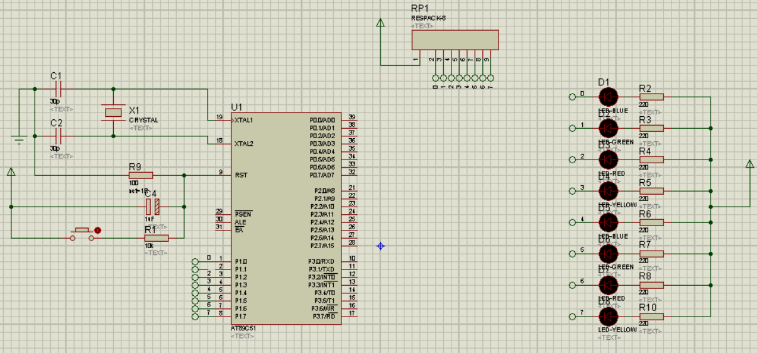Click the P3.1/TXD pin label
757x353 pixels.
323,269
